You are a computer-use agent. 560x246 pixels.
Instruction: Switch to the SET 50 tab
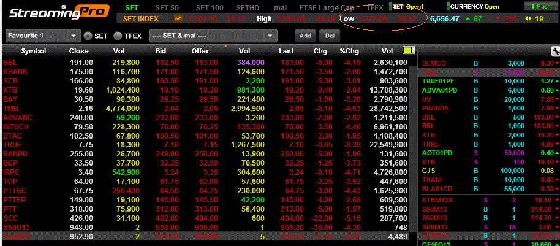click(168, 7)
